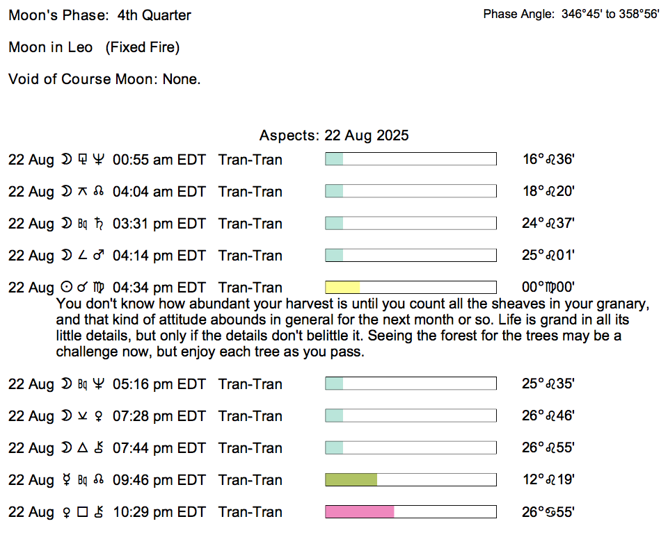Image resolution: width=668 pixels, height=535 pixels.
Task: Click the Mars glyph in the 04:14 pm aspect
Action: click(98, 256)
